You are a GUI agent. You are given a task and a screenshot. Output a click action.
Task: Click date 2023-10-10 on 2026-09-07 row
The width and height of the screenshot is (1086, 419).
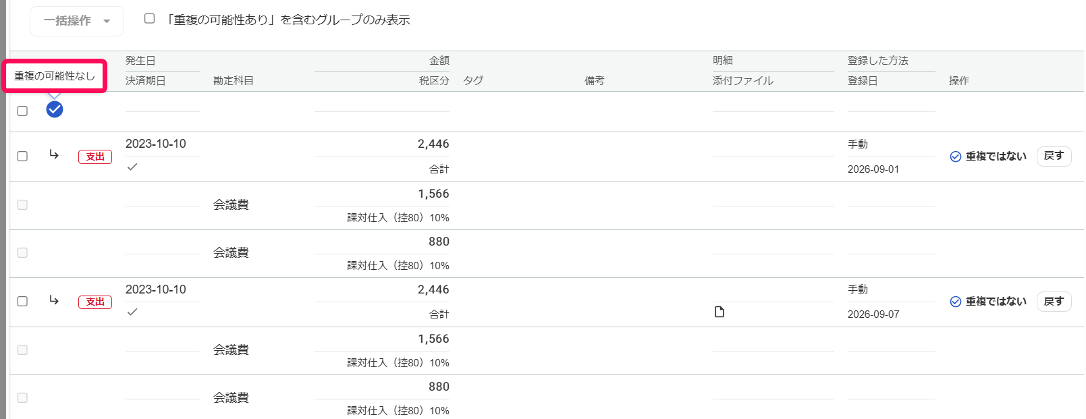tap(156, 289)
